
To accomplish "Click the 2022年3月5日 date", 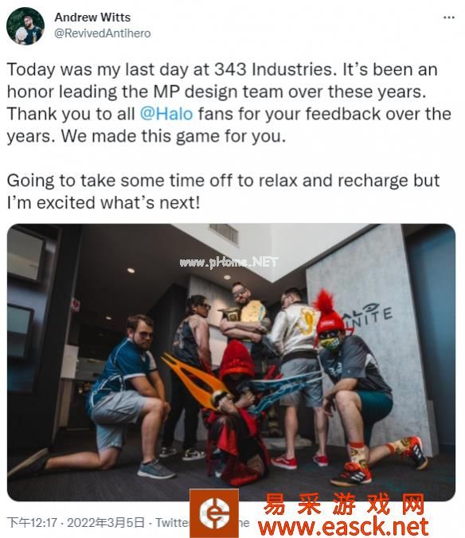I will click(106, 523).
